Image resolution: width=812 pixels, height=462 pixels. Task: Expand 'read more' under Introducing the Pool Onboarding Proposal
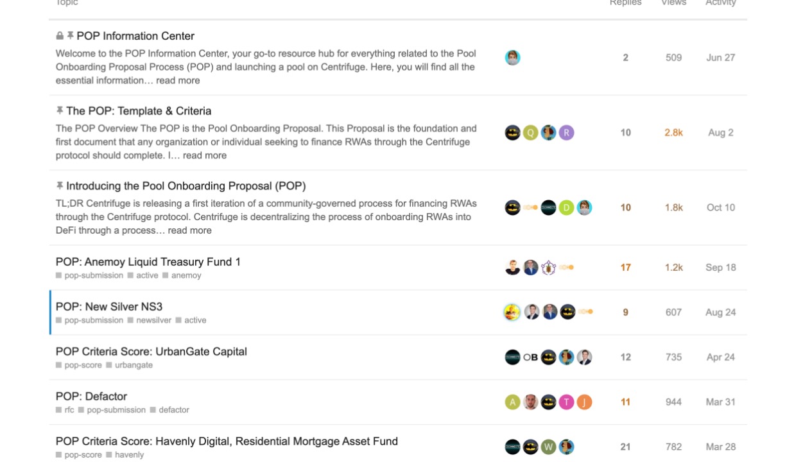190,230
